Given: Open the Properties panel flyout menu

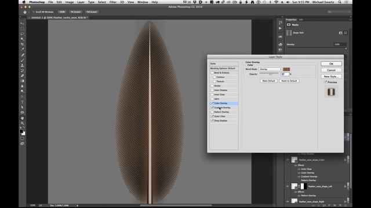Looking at the screenshot, I should click(350, 20).
